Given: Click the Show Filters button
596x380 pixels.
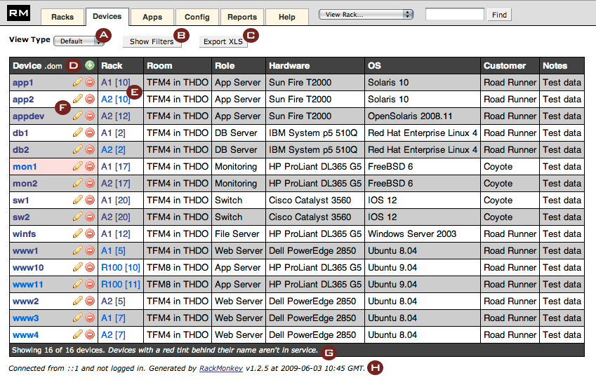Looking at the screenshot, I should point(152,41).
